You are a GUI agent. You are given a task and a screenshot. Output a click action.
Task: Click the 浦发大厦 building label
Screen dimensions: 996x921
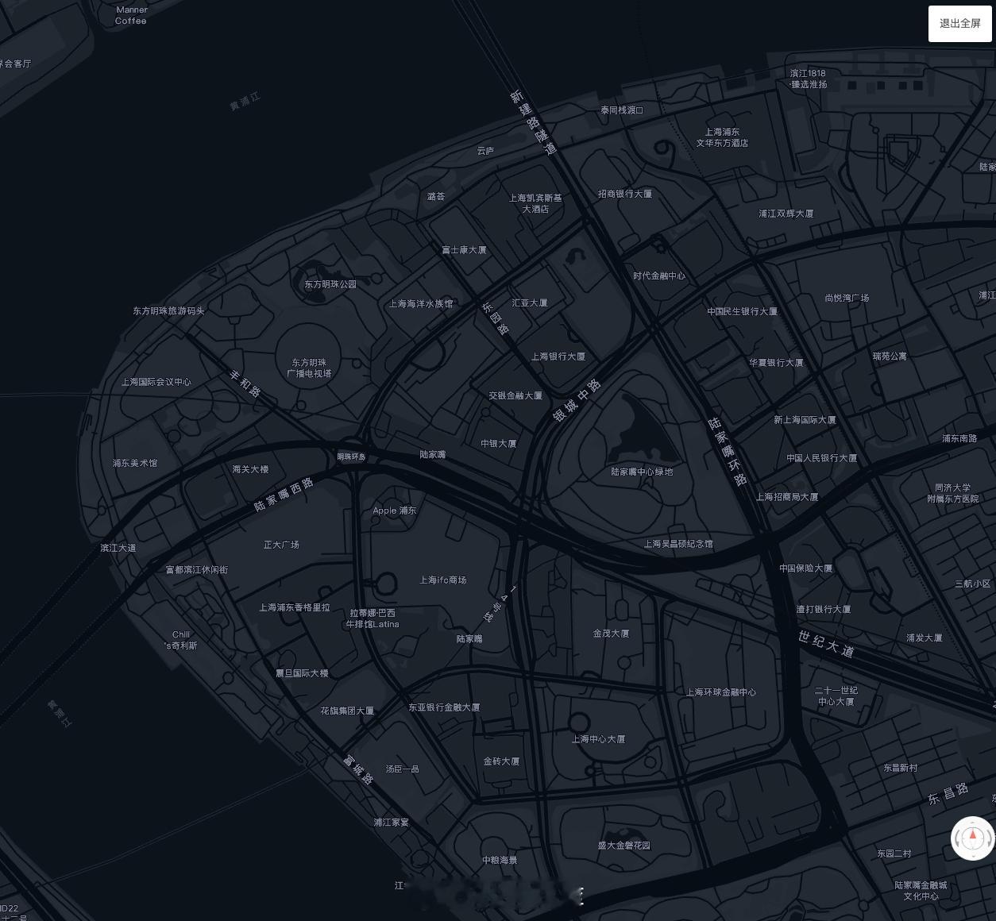[925, 638]
